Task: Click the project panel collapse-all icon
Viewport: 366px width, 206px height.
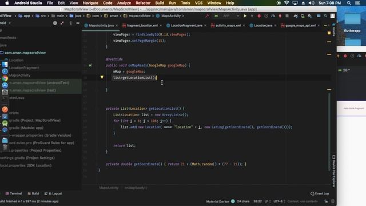Action: pyautogui.click(x=62, y=23)
